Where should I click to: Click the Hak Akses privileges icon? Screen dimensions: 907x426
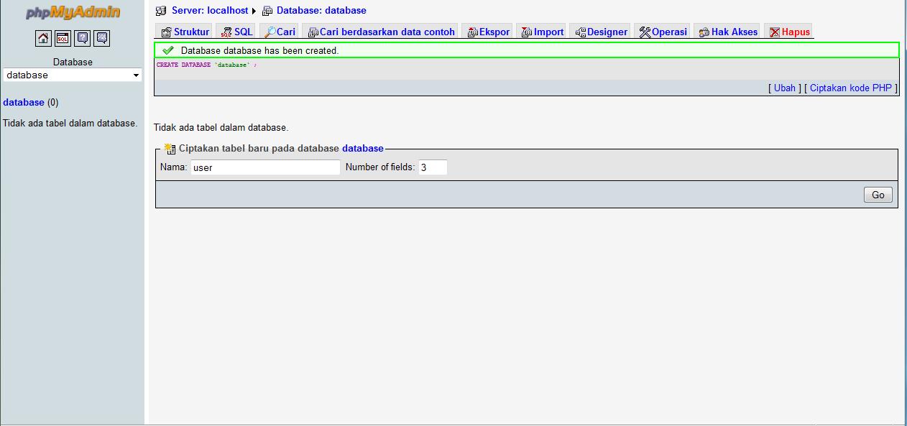click(705, 32)
